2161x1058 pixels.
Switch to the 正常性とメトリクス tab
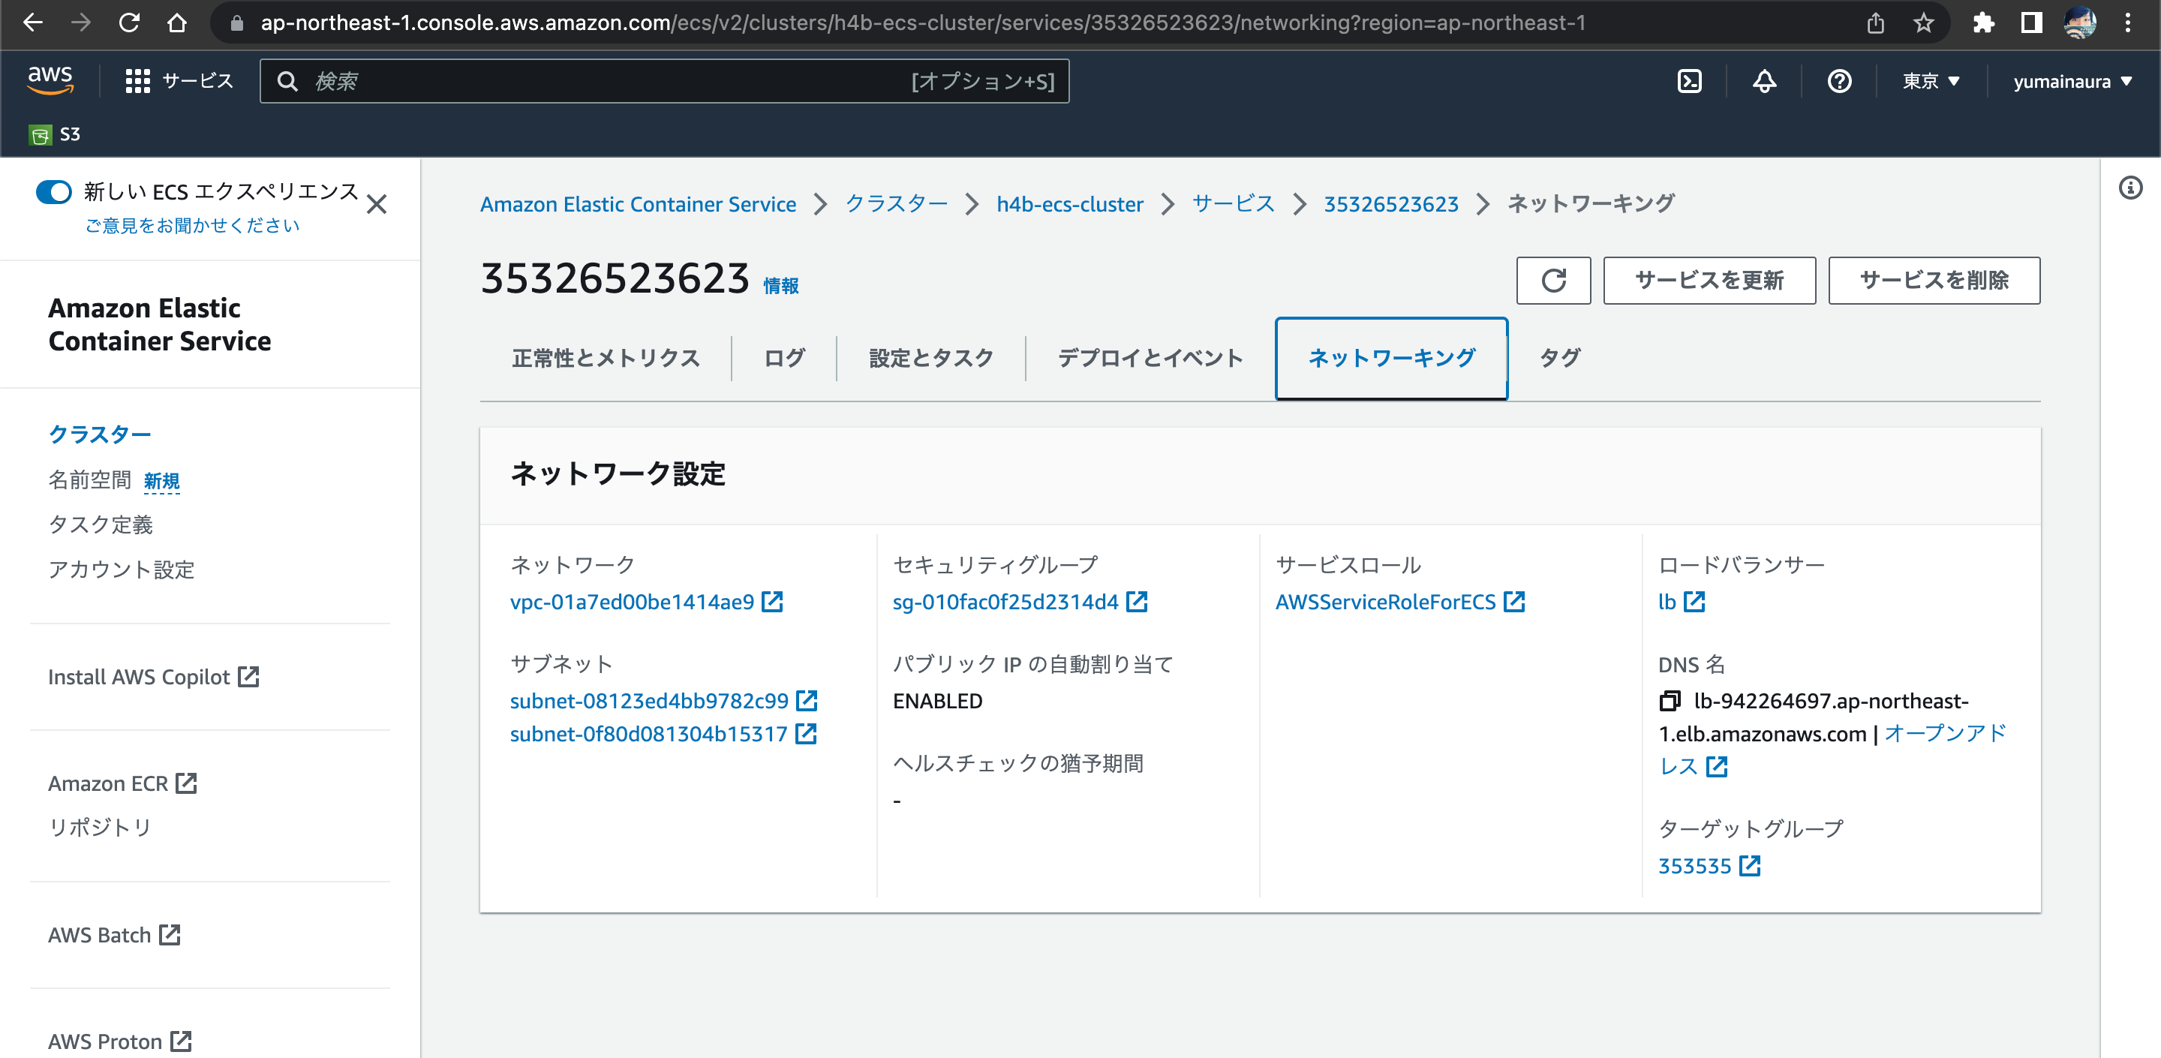point(606,358)
